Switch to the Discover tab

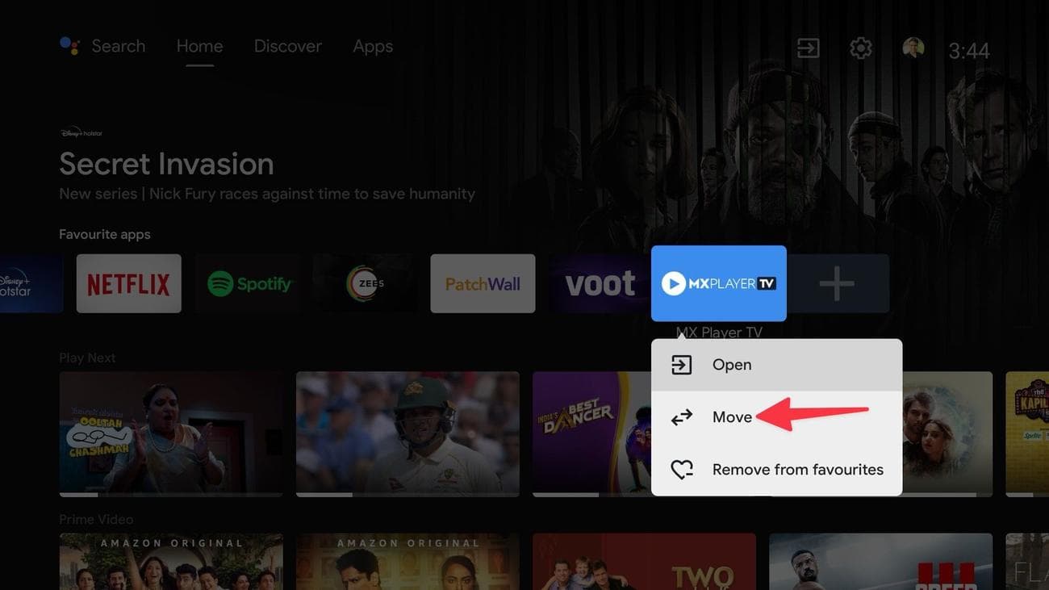(287, 46)
